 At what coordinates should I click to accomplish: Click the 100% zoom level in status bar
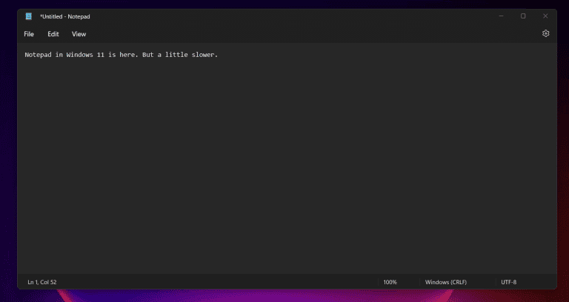pyautogui.click(x=390, y=282)
